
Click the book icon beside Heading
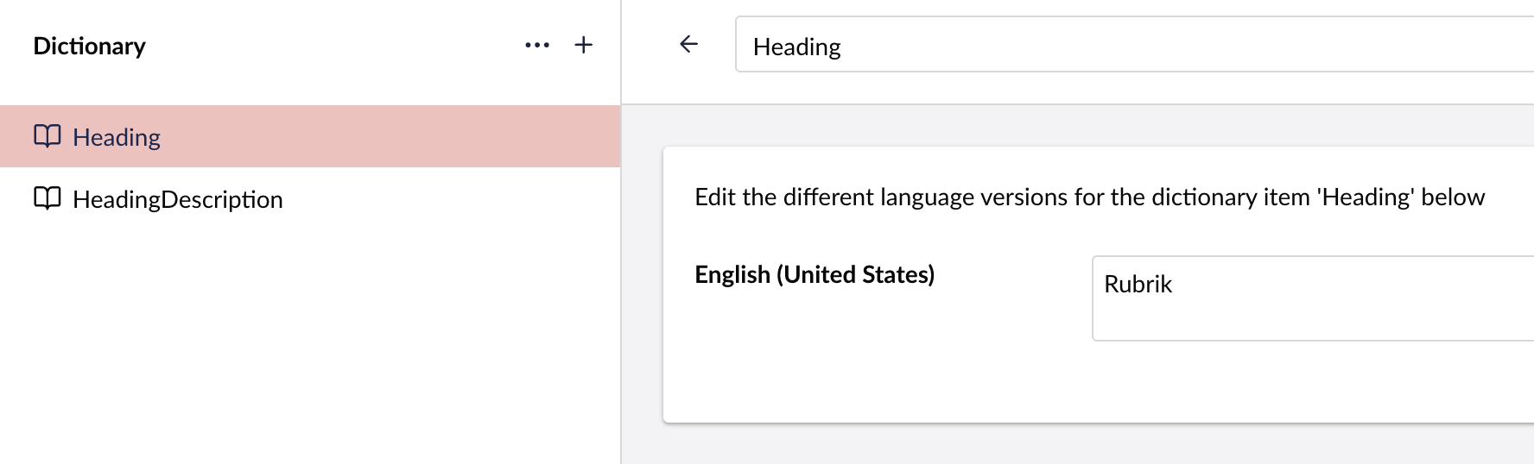(48, 136)
